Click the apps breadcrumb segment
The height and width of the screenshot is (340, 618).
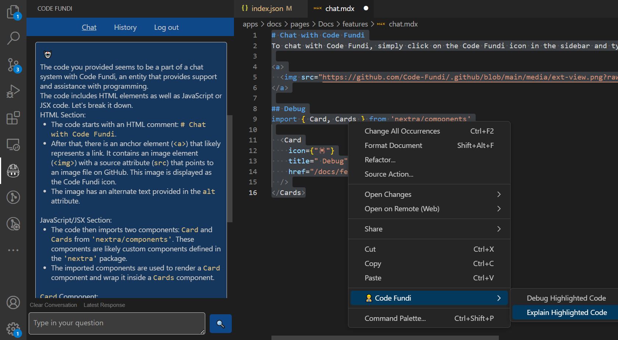(250, 24)
